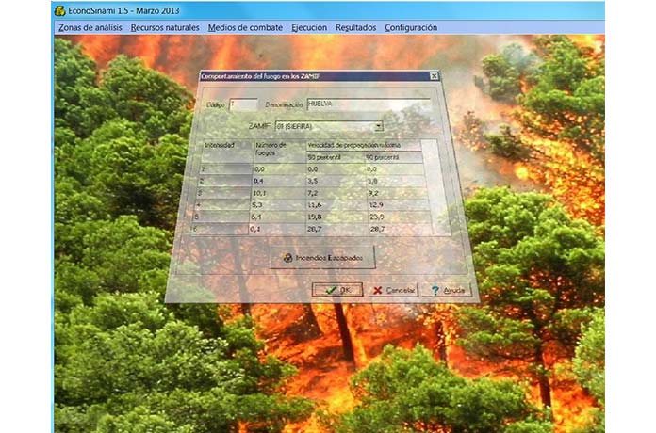This screenshot has width=656, height=433.
Task: Open the Zonas de análisis menu
Action: pyautogui.click(x=91, y=28)
